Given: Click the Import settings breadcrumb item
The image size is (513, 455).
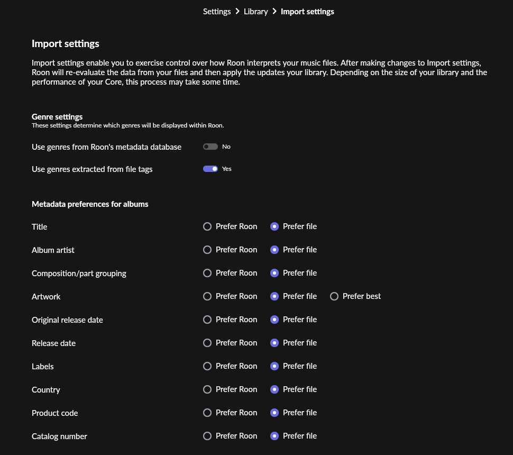Looking at the screenshot, I should [307, 12].
